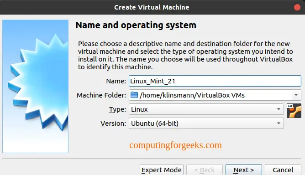This screenshot has height=175, width=305.
Task: Click the Type label
Action: click(x=117, y=109)
